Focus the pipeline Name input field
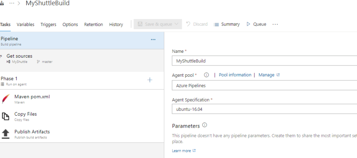357x158 pixels. (x=265, y=61)
